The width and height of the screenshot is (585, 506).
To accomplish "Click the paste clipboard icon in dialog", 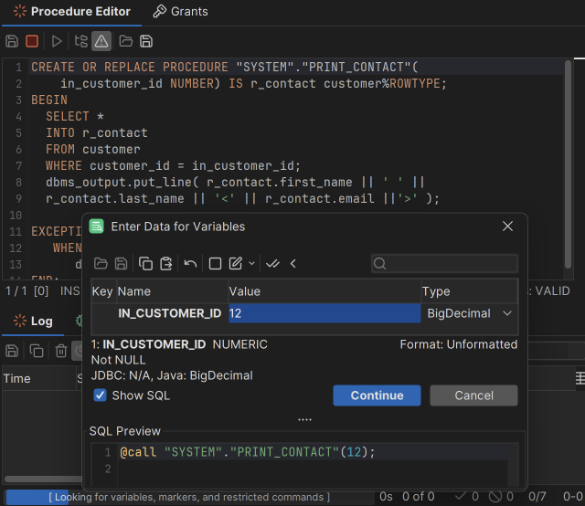I will pos(165,264).
